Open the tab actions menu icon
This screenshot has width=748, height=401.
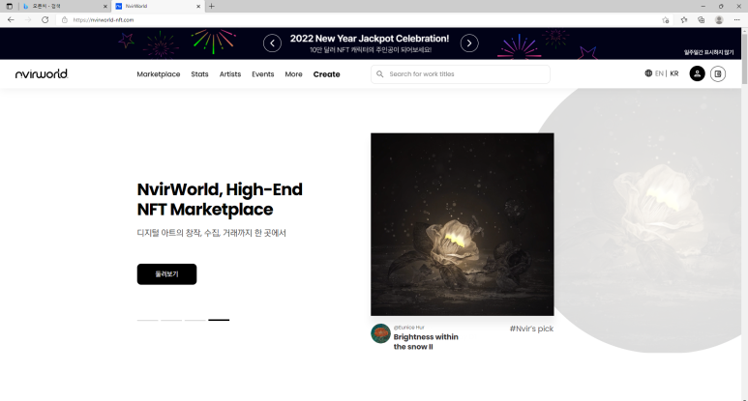pos(9,6)
